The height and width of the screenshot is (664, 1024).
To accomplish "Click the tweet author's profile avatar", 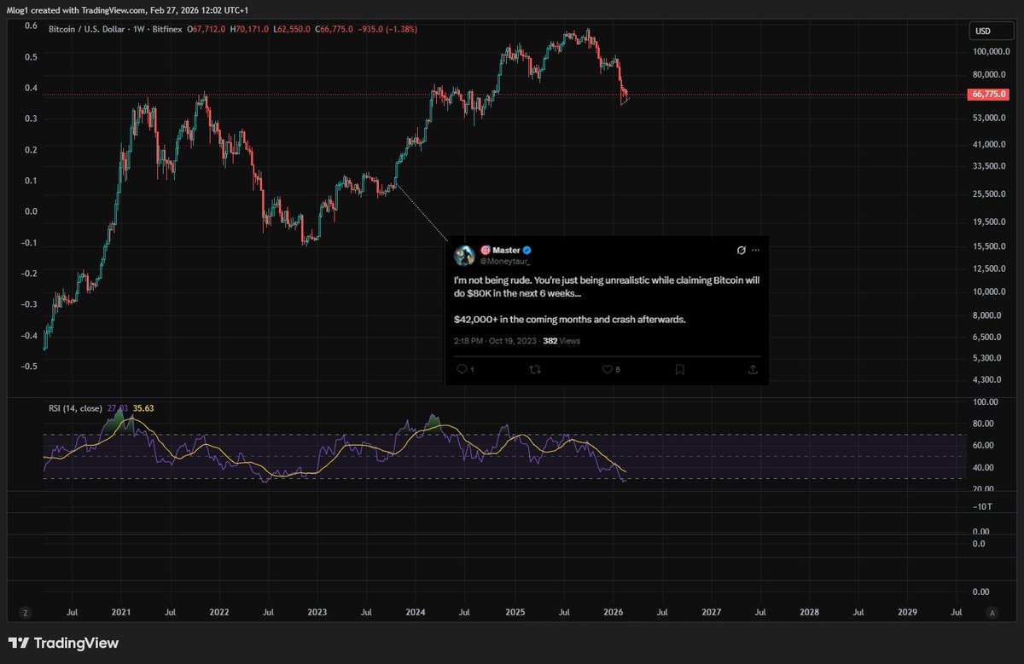I will coord(464,255).
